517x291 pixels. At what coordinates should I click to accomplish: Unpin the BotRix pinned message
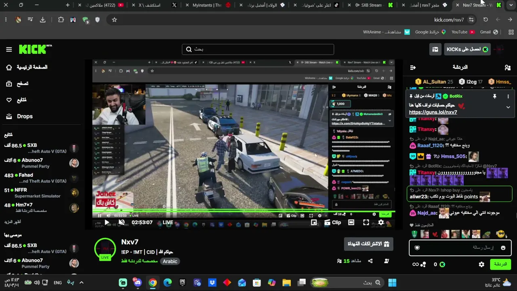click(x=494, y=97)
